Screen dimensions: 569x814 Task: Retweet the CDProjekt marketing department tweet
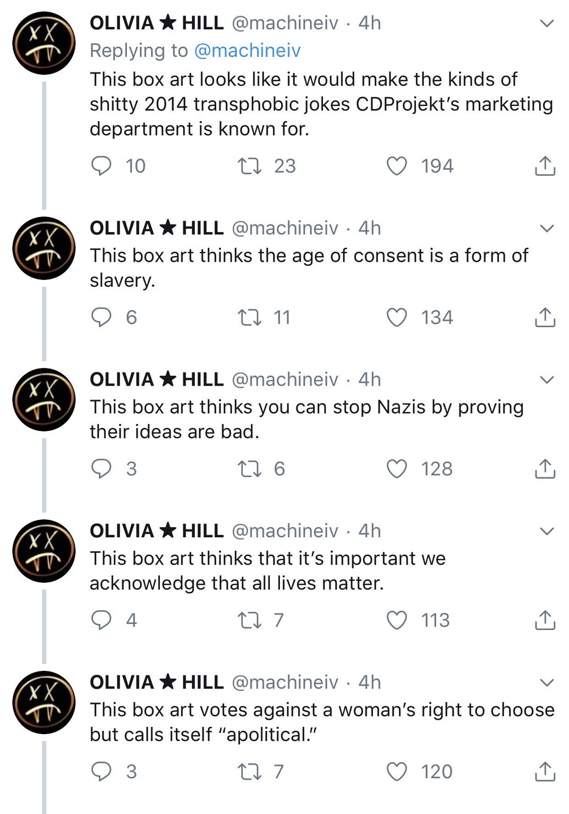[249, 166]
